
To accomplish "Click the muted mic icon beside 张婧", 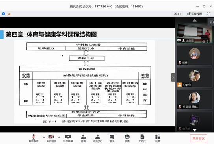I will tap(180, 63).
